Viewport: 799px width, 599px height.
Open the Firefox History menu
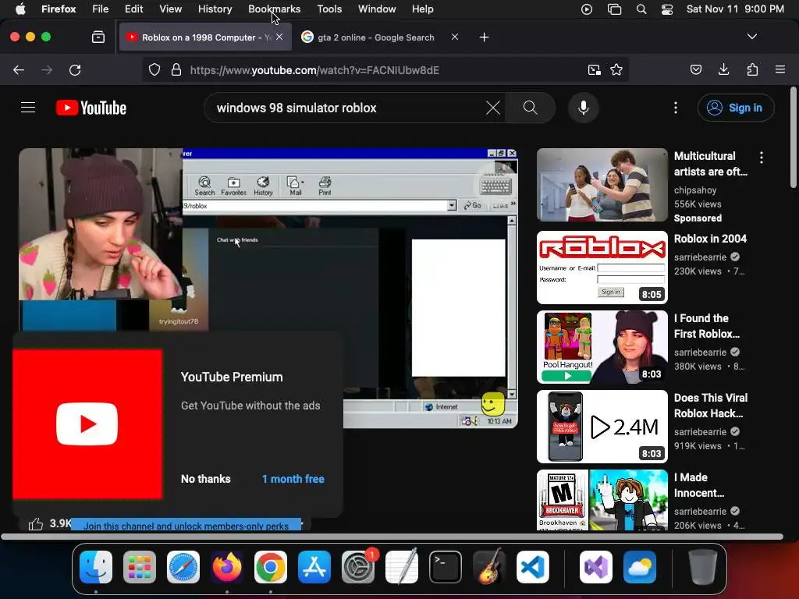coord(215,9)
